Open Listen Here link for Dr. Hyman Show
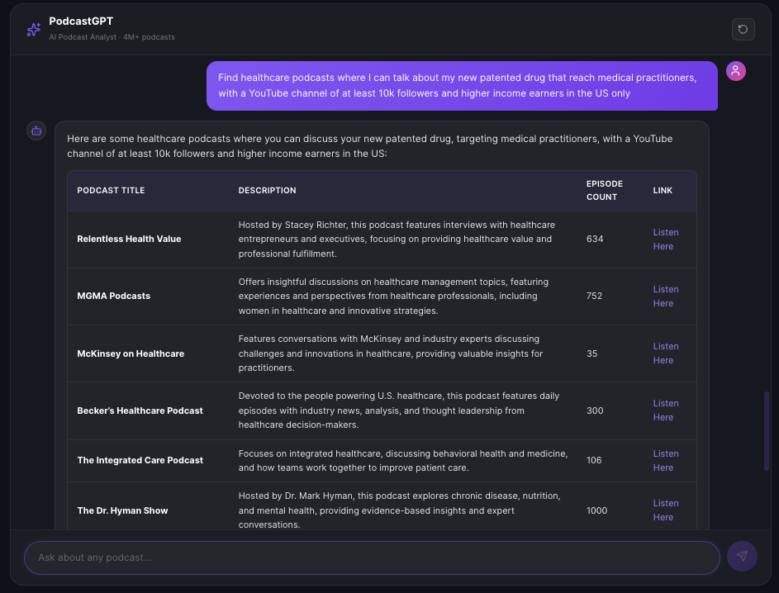Screen dimensions: 779x593 (x=665, y=510)
